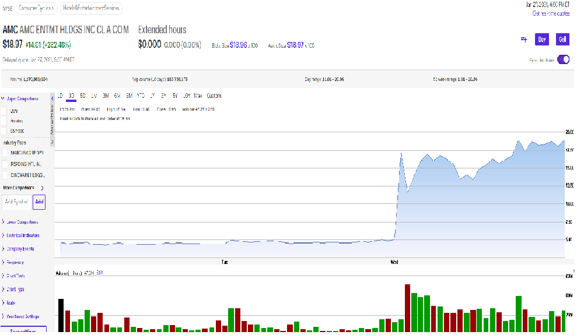This screenshot has height=335, width=577.
Task: Switch chart to 6M range
Action: pyautogui.click(x=117, y=96)
